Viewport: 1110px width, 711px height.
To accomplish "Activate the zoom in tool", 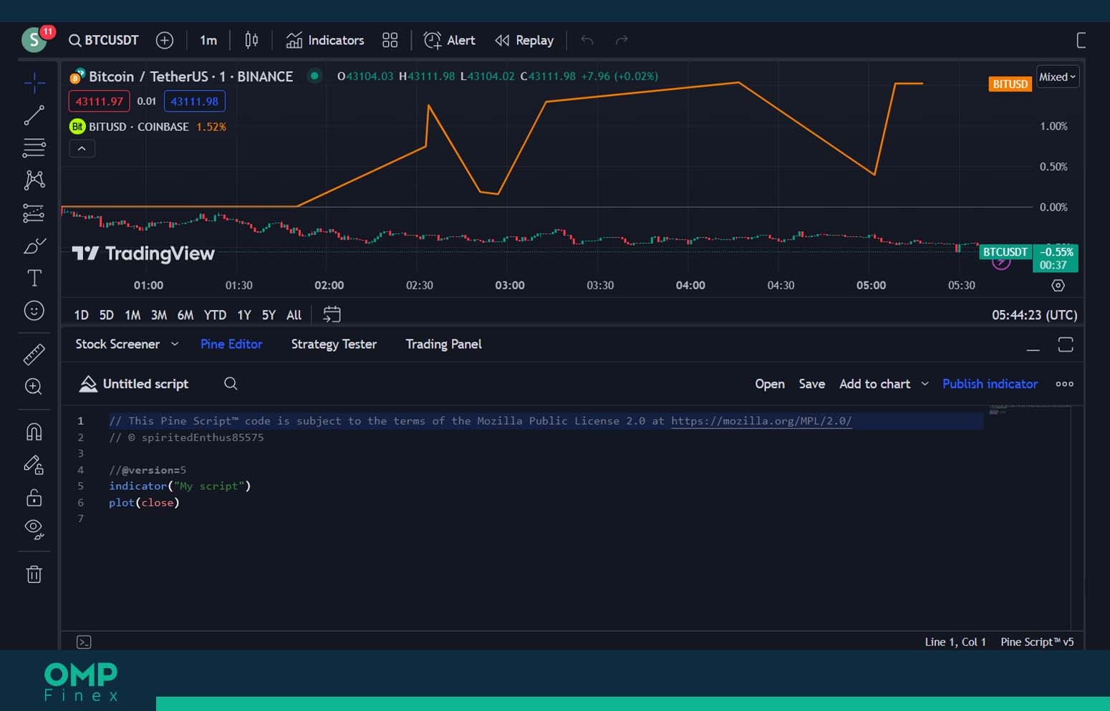I will point(34,387).
